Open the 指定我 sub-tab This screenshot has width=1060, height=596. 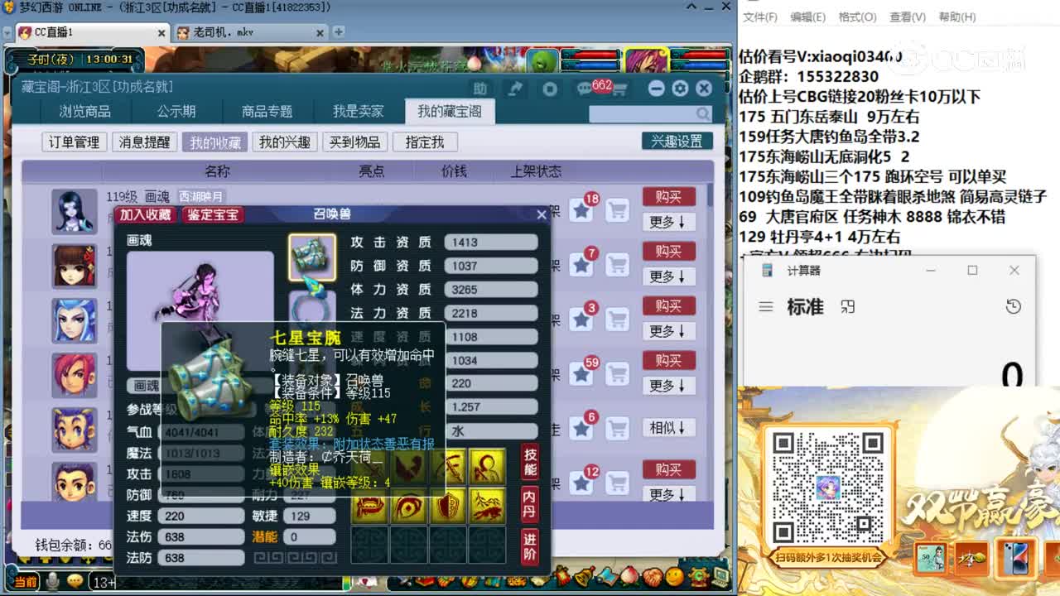pyautogui.click(x=425, y=142)
